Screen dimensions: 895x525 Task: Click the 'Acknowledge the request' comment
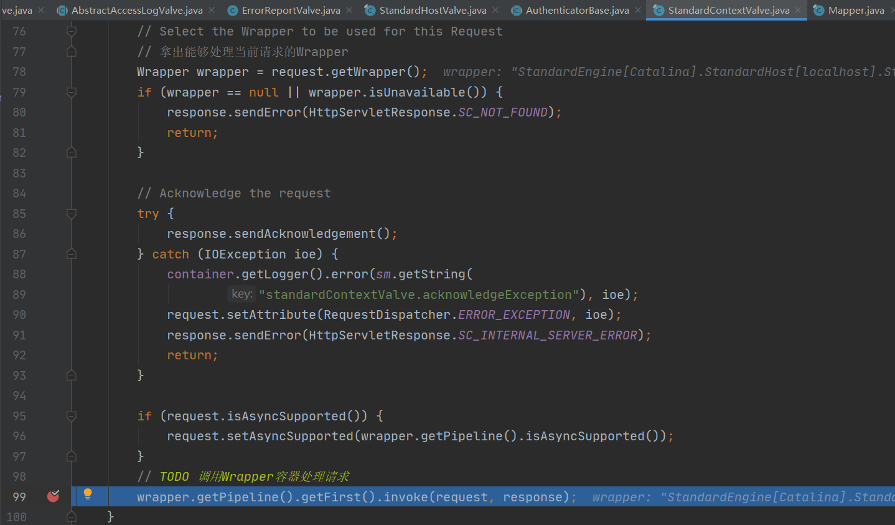tap(234, 193)
